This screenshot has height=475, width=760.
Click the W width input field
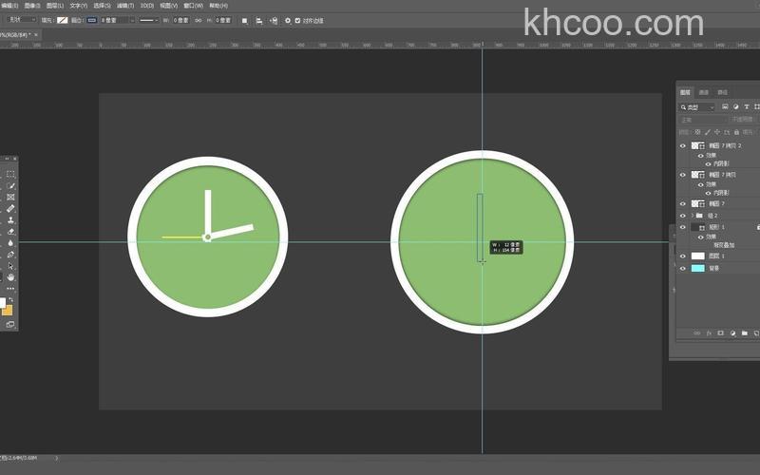[180, 19]
